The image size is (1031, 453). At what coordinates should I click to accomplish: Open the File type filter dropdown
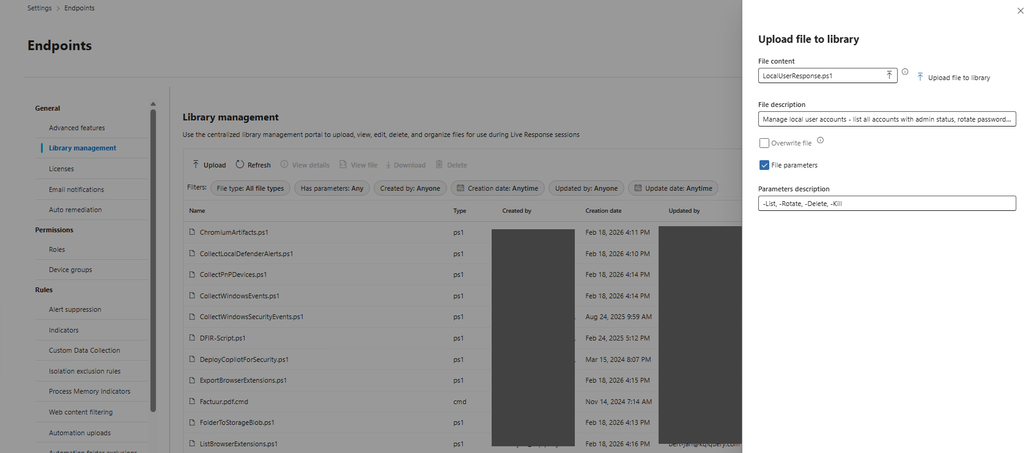click(250, 188)
